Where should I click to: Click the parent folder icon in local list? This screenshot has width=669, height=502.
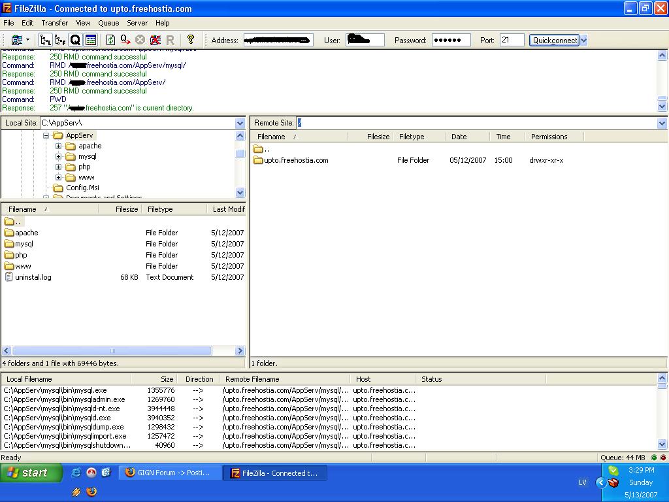(9, 222)
